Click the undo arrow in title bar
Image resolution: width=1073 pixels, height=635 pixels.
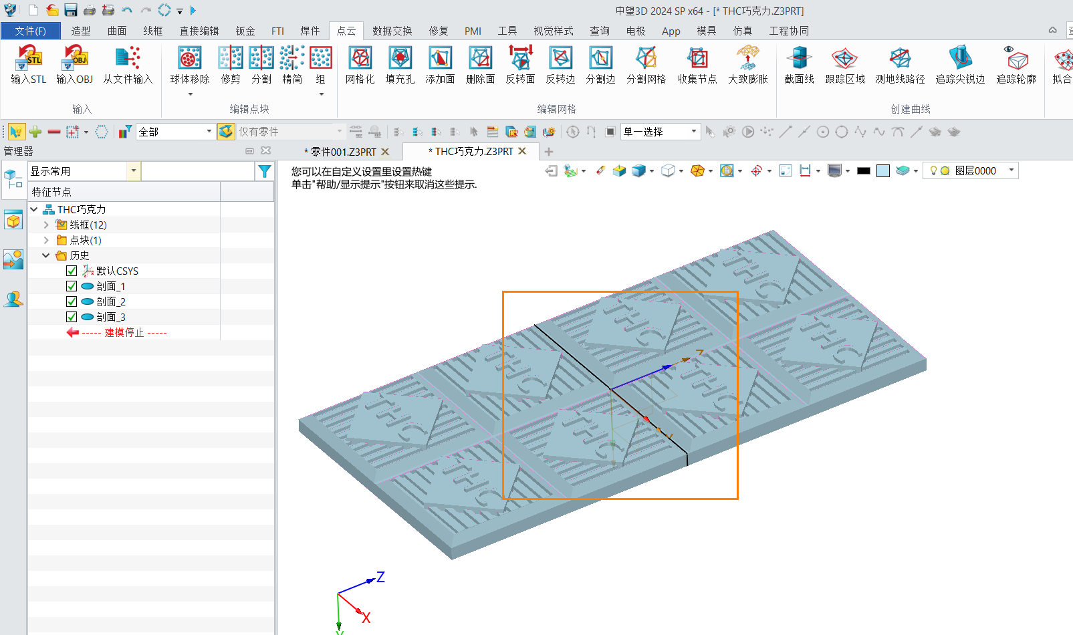(x=127, y=10)
